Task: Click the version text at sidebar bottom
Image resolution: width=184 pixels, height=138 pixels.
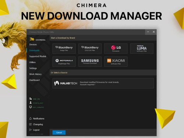Action: pos(36,134)
